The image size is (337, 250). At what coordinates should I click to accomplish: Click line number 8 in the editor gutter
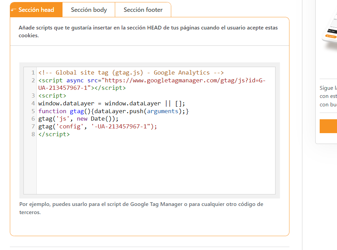[33, 134]
